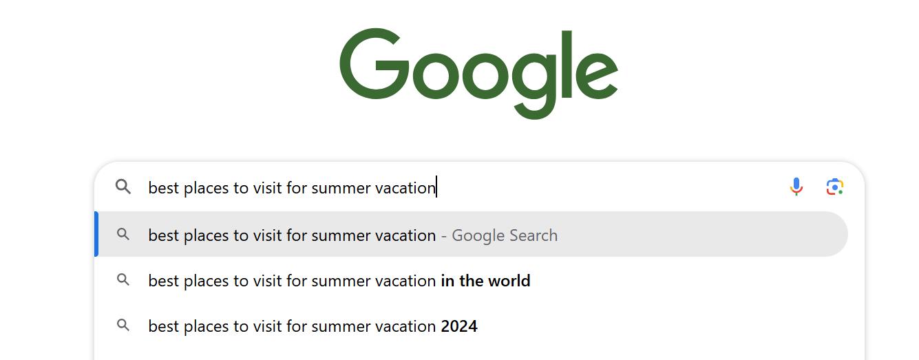Click magnifier icon beside highlighted Google Search suggestion
Image resolution: width=919 pixels, height=360 pixels.
point(123,235)
